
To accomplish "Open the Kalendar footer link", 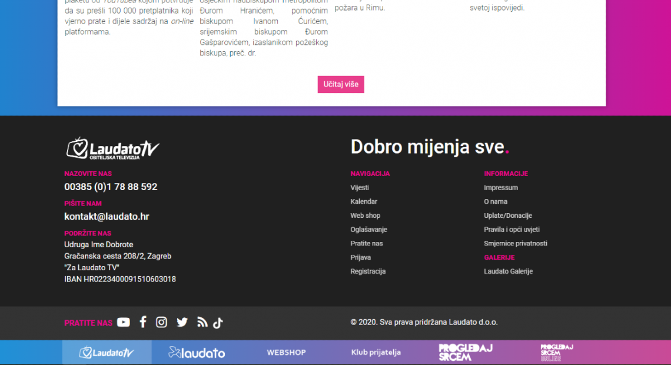I will [364, 201].
